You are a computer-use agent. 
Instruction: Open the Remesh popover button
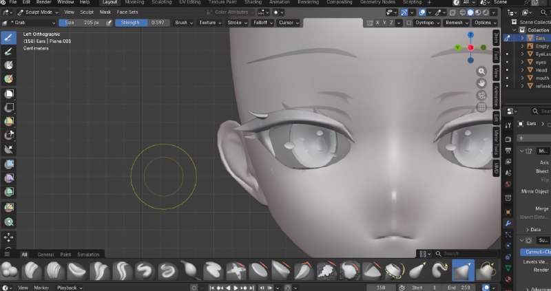click(457, 23)
